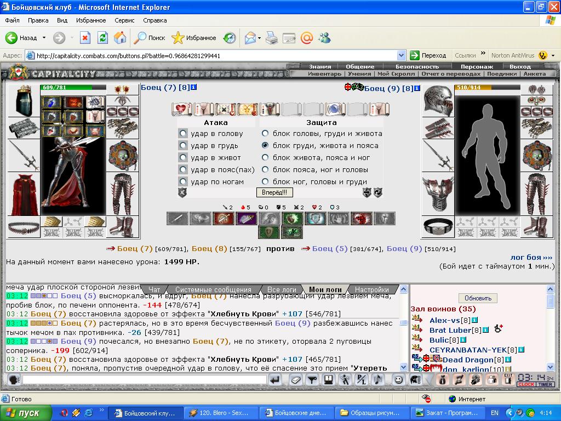561x421 pixels.
Task: Choose the 'удар по ногам' attack radio
Action: (x=183, y=181)
